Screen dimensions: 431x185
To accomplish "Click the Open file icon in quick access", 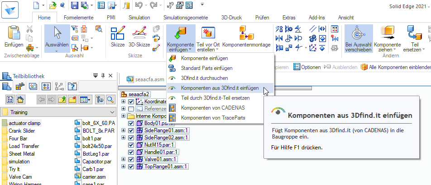I will (x=53, y=5).
